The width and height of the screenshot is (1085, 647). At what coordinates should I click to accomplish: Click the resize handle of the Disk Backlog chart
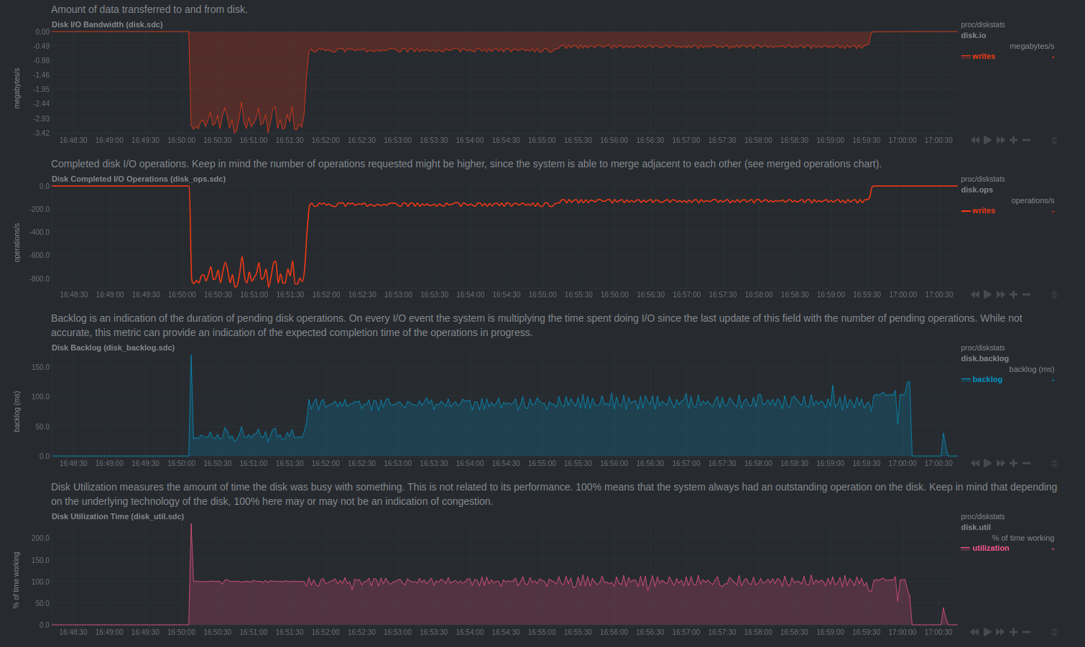1054,463
